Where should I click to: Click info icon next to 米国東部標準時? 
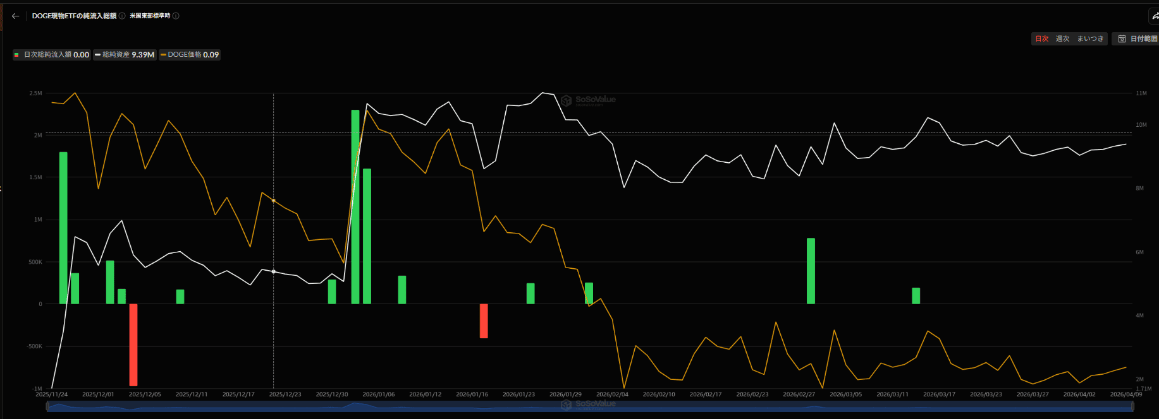(x=176, y=16)
